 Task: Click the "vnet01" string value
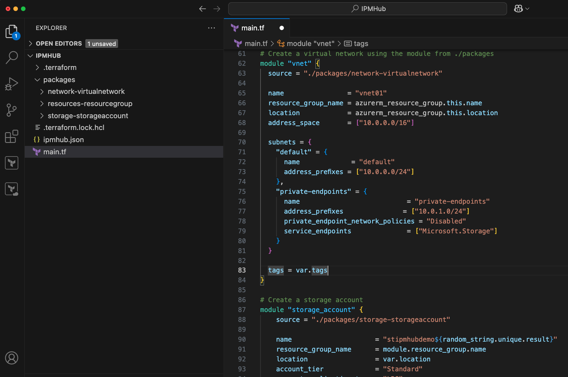coord(371,93)
